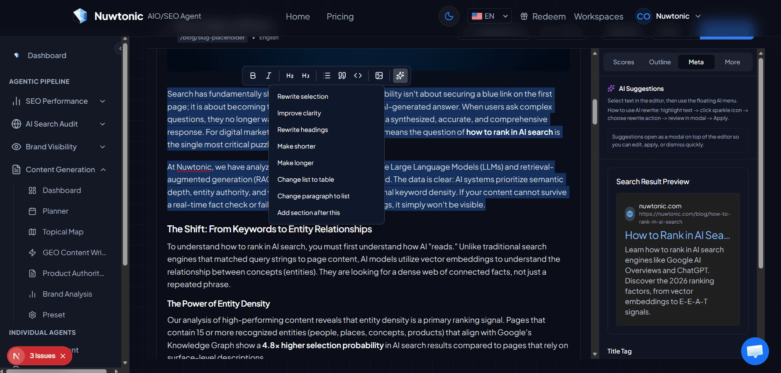The image size is (781, 373).
Task: Choose Rewrite selection from AI menu
Action: [x=326, y=97]
